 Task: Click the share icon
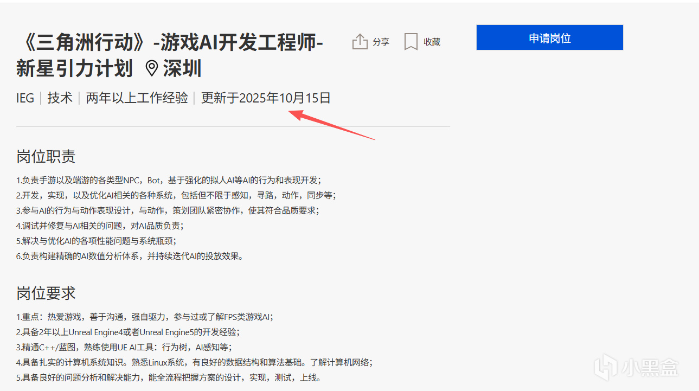pyautogui.click(x=360, y=42)
